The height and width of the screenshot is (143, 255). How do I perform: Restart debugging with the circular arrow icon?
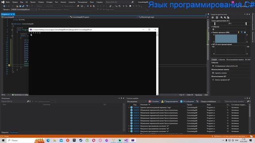(x=94, y=6)
